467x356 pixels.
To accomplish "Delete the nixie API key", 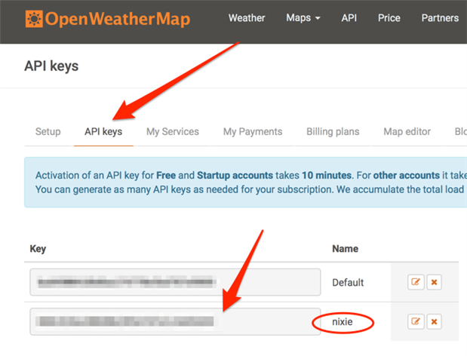I will tap(434, 321).
